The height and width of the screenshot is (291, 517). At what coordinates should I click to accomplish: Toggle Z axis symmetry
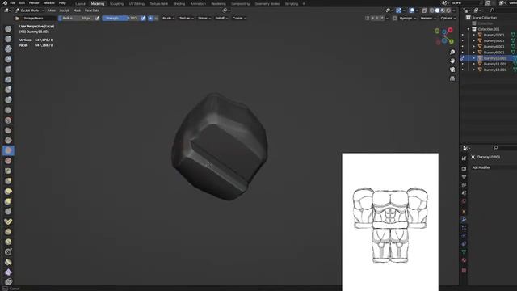tap(382, 18)
